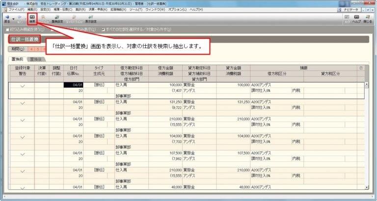The height and width of the screenshot is (201, 377).
Task: Toggle the 登録対象 checkmark in the first row
Action: tap(23, 86)
